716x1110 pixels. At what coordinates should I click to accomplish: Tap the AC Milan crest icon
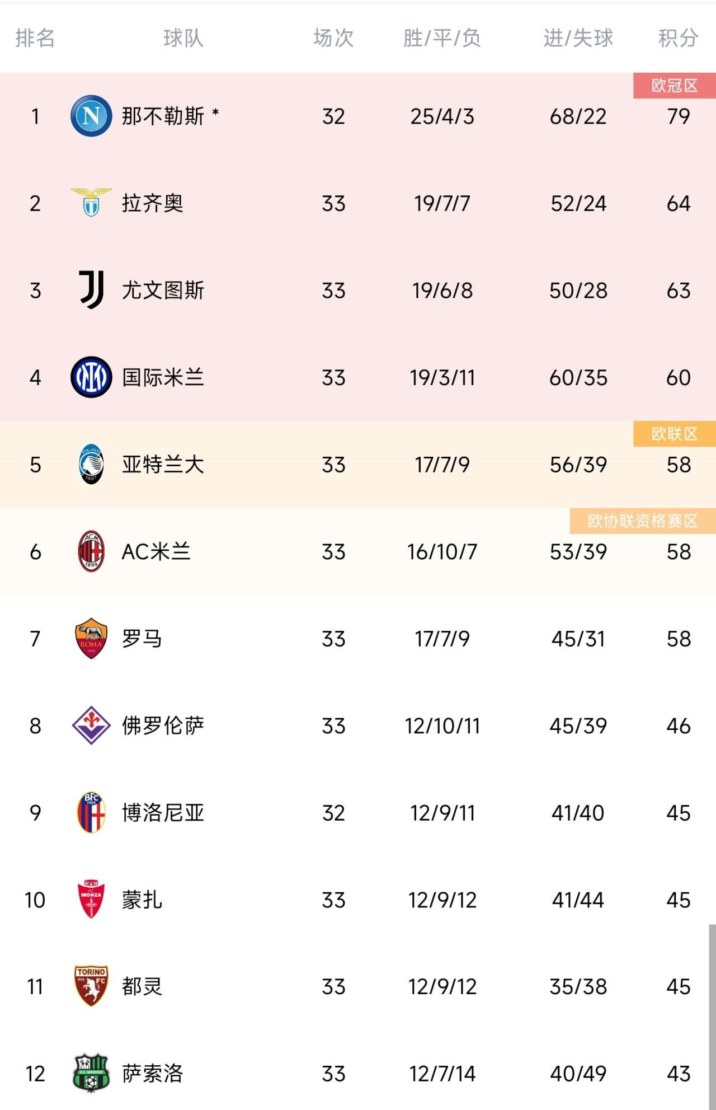tap(91, 551)
